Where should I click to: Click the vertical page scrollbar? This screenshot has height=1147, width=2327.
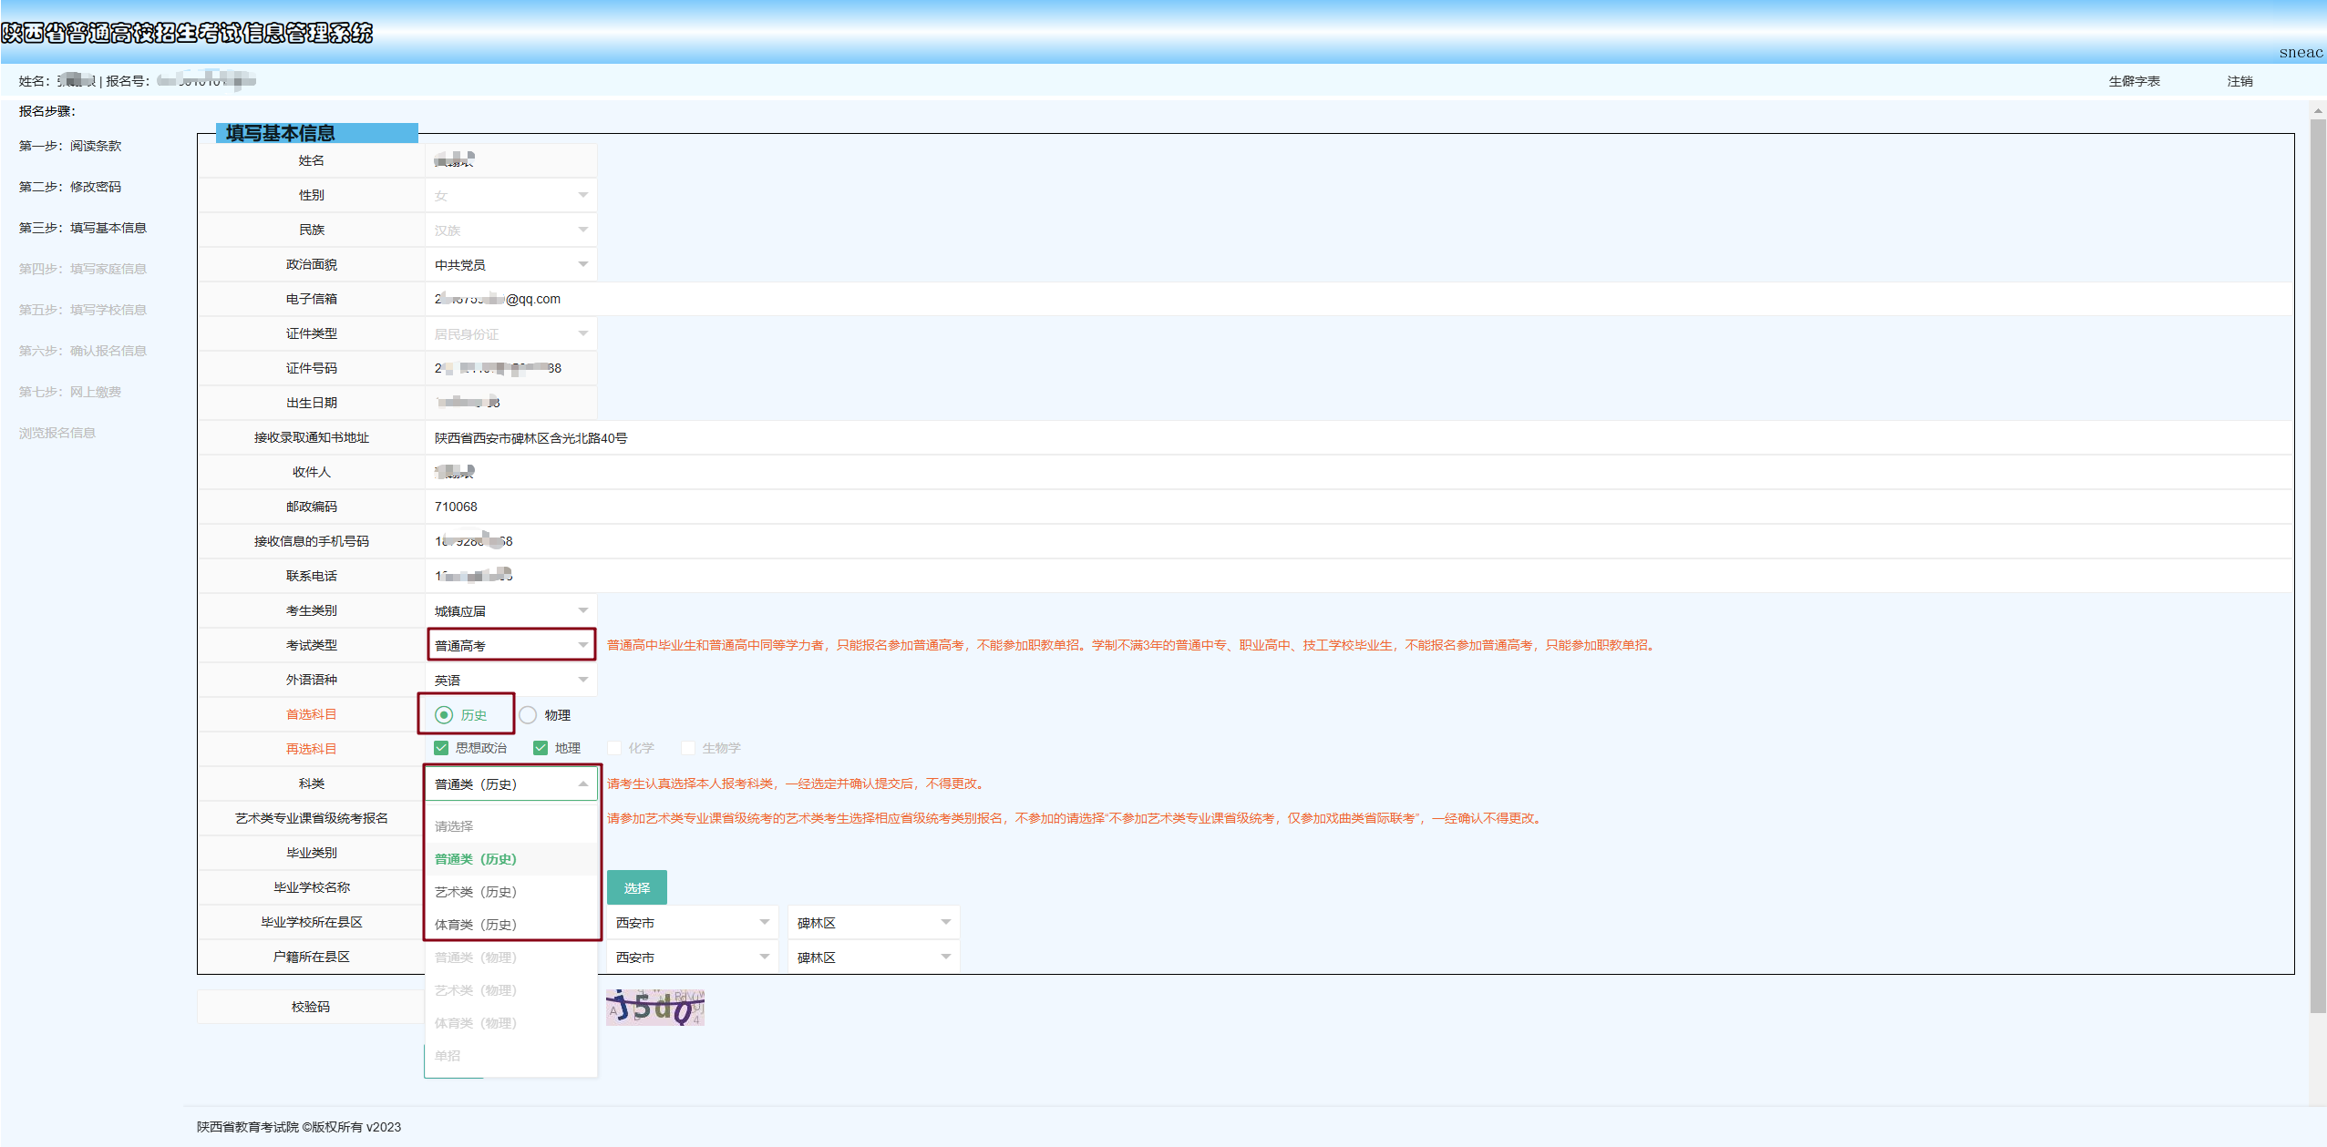pos(2317,565)
